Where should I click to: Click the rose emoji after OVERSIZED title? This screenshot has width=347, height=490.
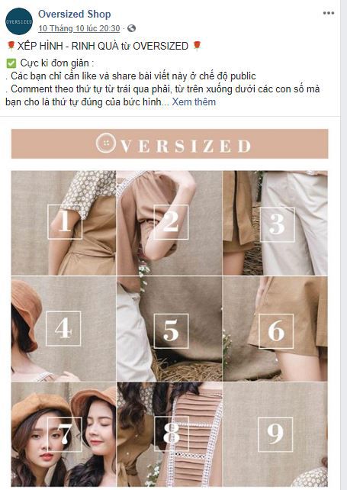[x=197, y=46]
